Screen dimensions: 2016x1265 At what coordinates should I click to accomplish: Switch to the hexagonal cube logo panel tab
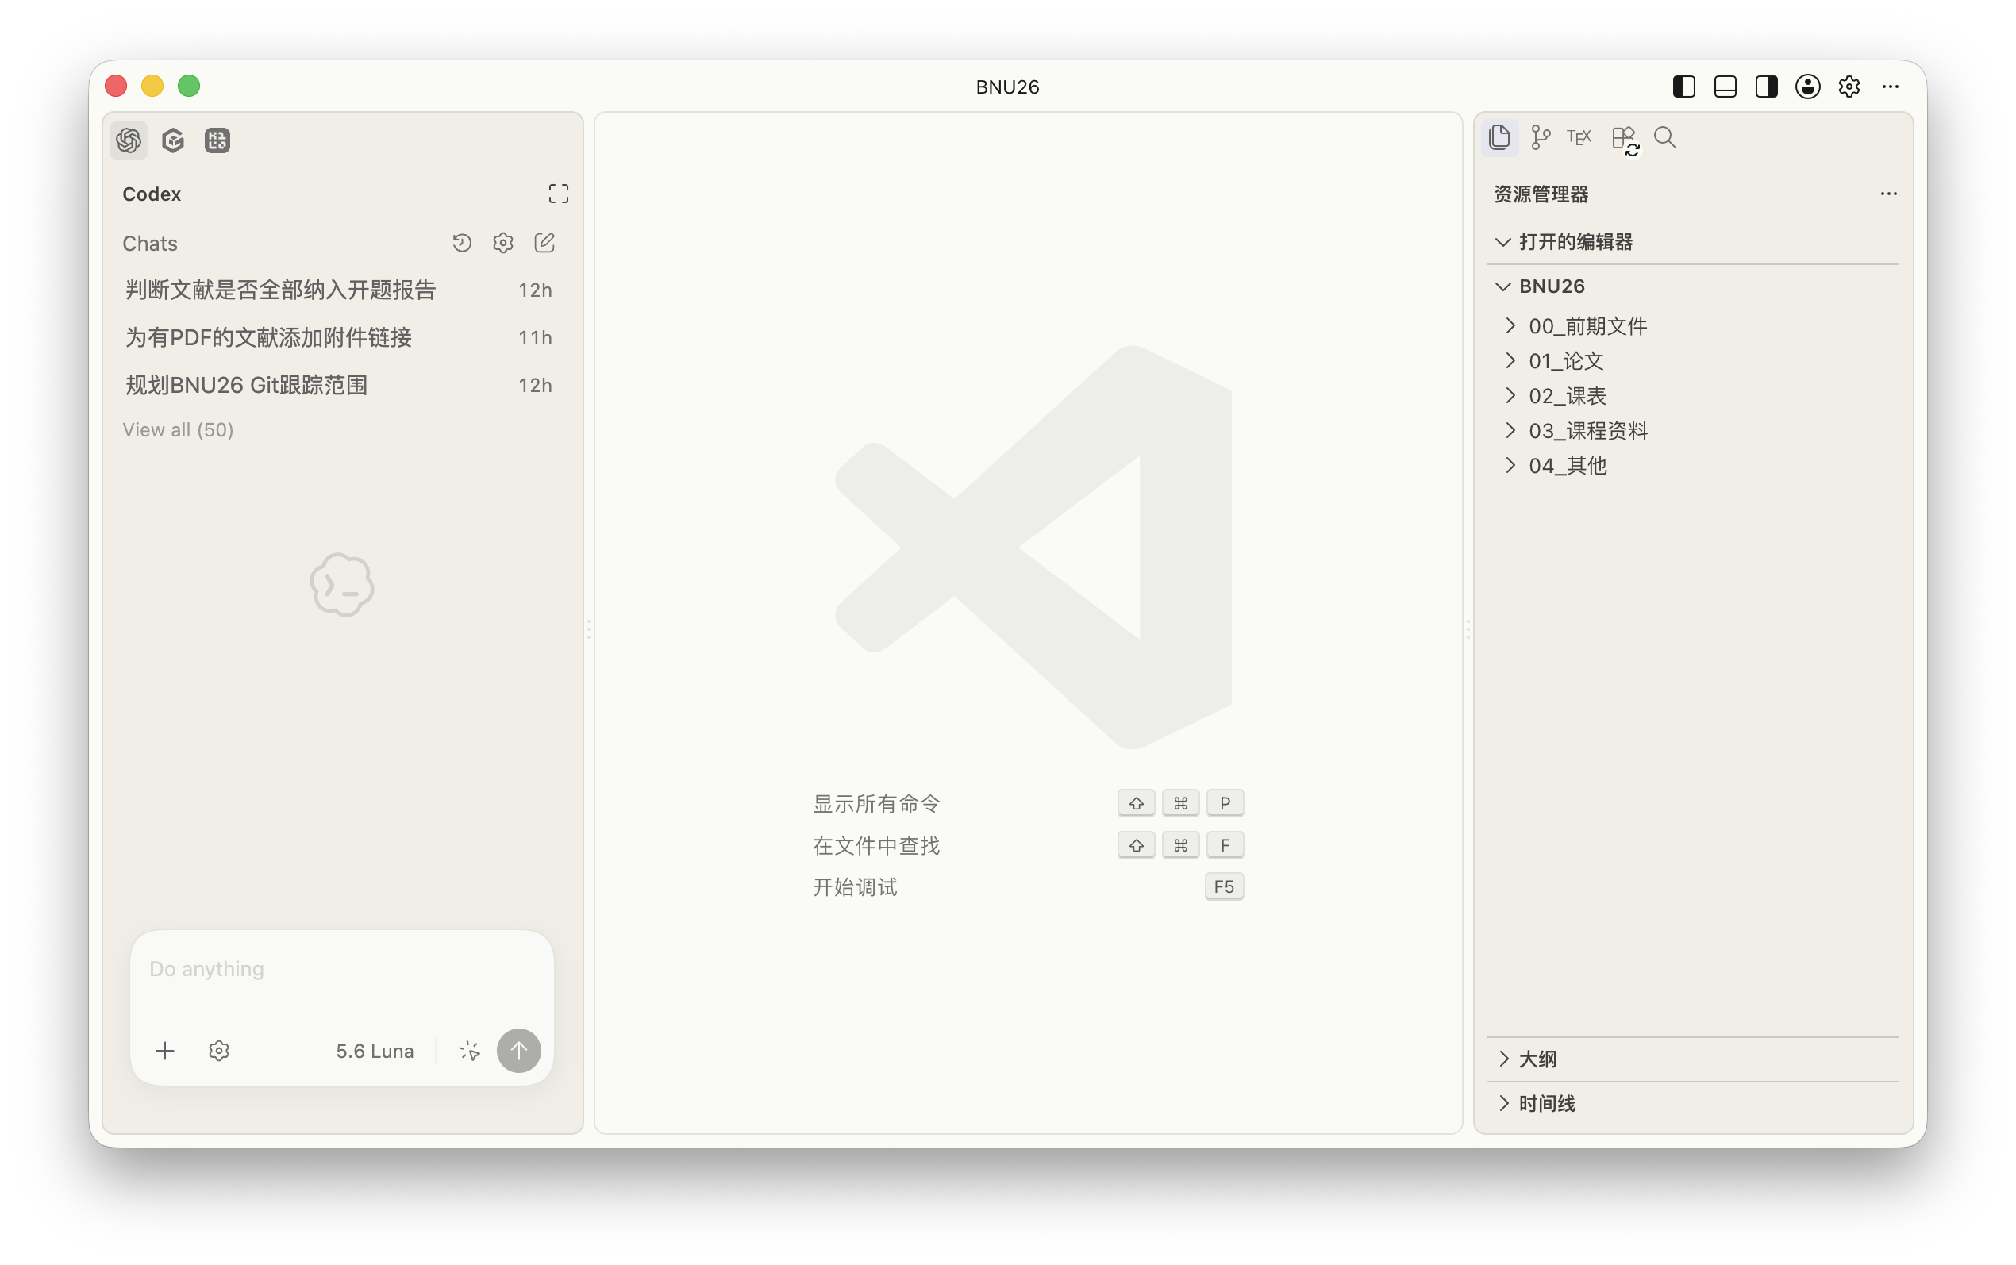173,140
